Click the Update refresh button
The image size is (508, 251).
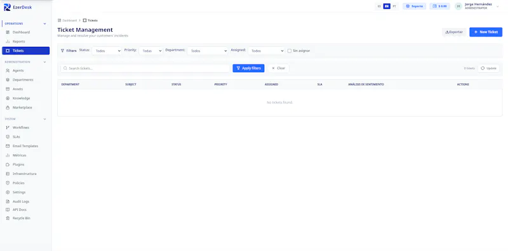pyautogui.click(x=488, y=68)
